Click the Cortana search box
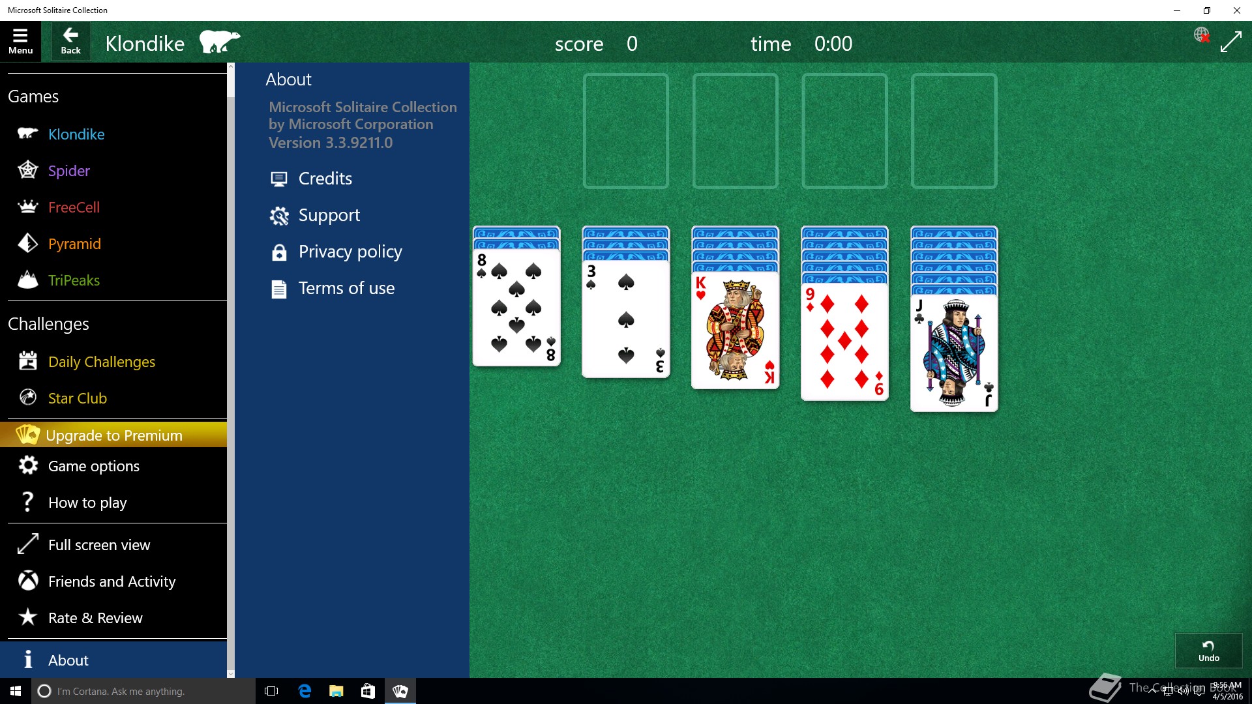This screenshot has width=1252, height=704. (x=143, y=691)
